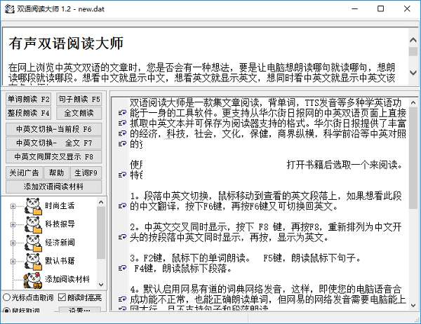Click the line starting 双语阅读大师是一款集文章阅读
Viewport: 421px width, 324px height.
[x=265, y=102]
